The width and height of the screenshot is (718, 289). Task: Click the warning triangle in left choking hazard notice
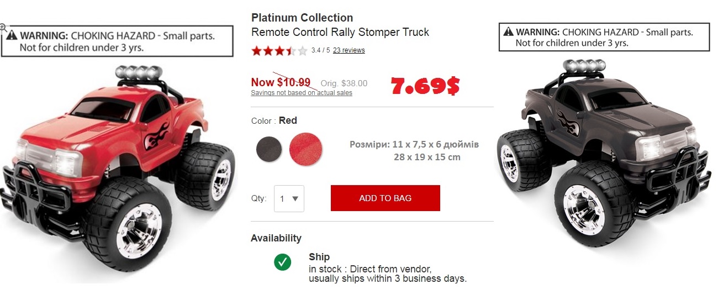13,36
